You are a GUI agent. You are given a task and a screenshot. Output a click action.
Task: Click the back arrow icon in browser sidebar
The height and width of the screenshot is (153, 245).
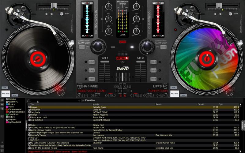(x=2, y=116)
